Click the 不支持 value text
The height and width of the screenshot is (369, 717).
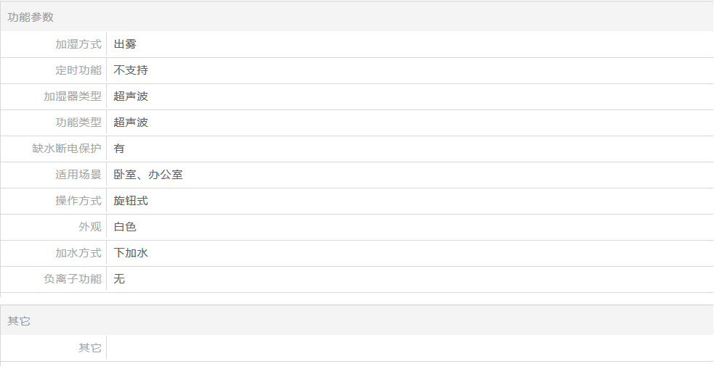[131, 70]
